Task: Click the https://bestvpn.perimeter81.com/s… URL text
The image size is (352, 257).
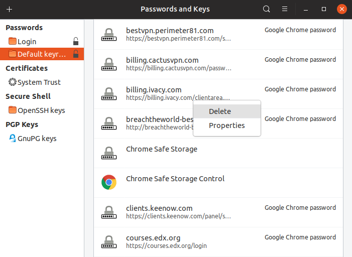Action: 178,38
